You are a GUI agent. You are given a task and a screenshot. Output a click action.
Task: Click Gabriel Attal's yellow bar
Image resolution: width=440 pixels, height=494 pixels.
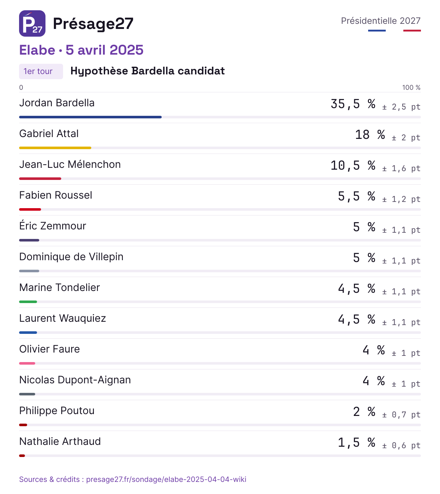point(55,148)
